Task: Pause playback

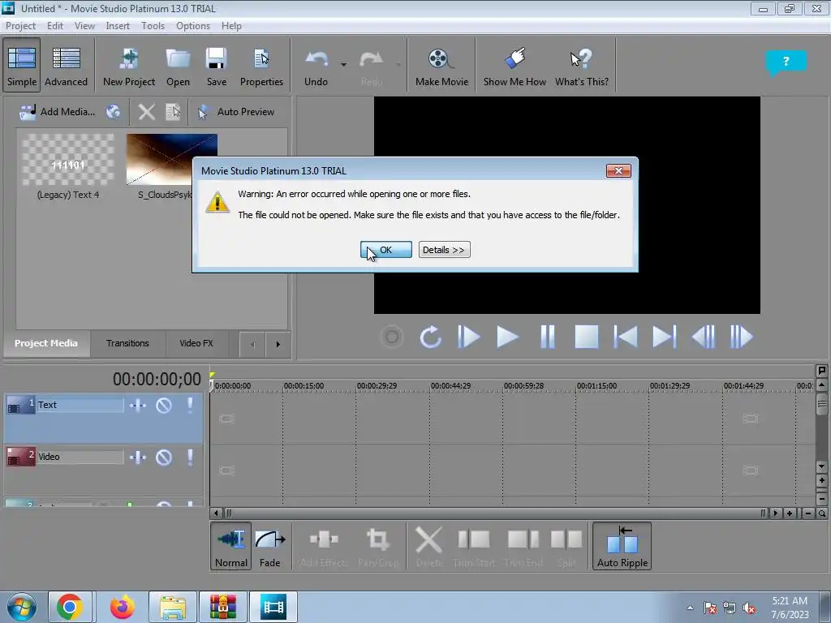Action: pyautogui.click(x=548, y=337)
